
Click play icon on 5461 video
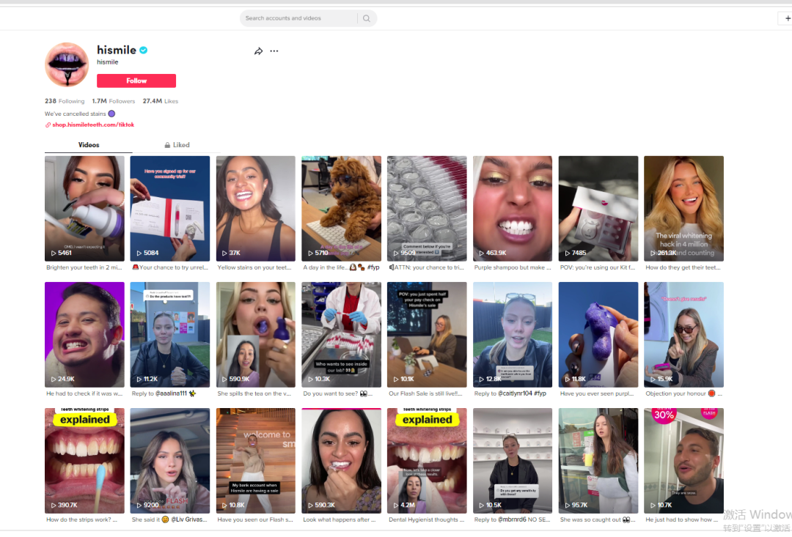(54, 253)
